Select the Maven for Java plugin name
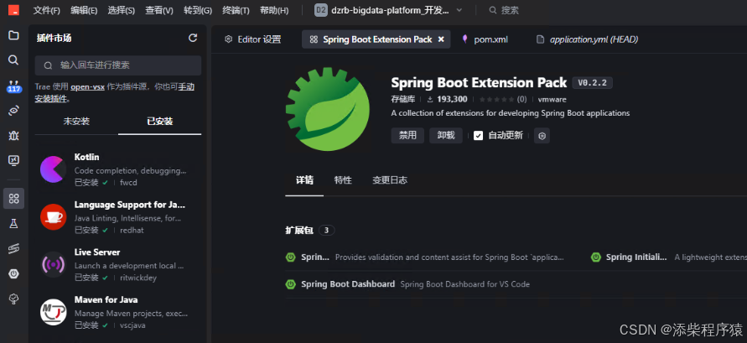Screen dimensions: 747x343 [x=106, y=300]
